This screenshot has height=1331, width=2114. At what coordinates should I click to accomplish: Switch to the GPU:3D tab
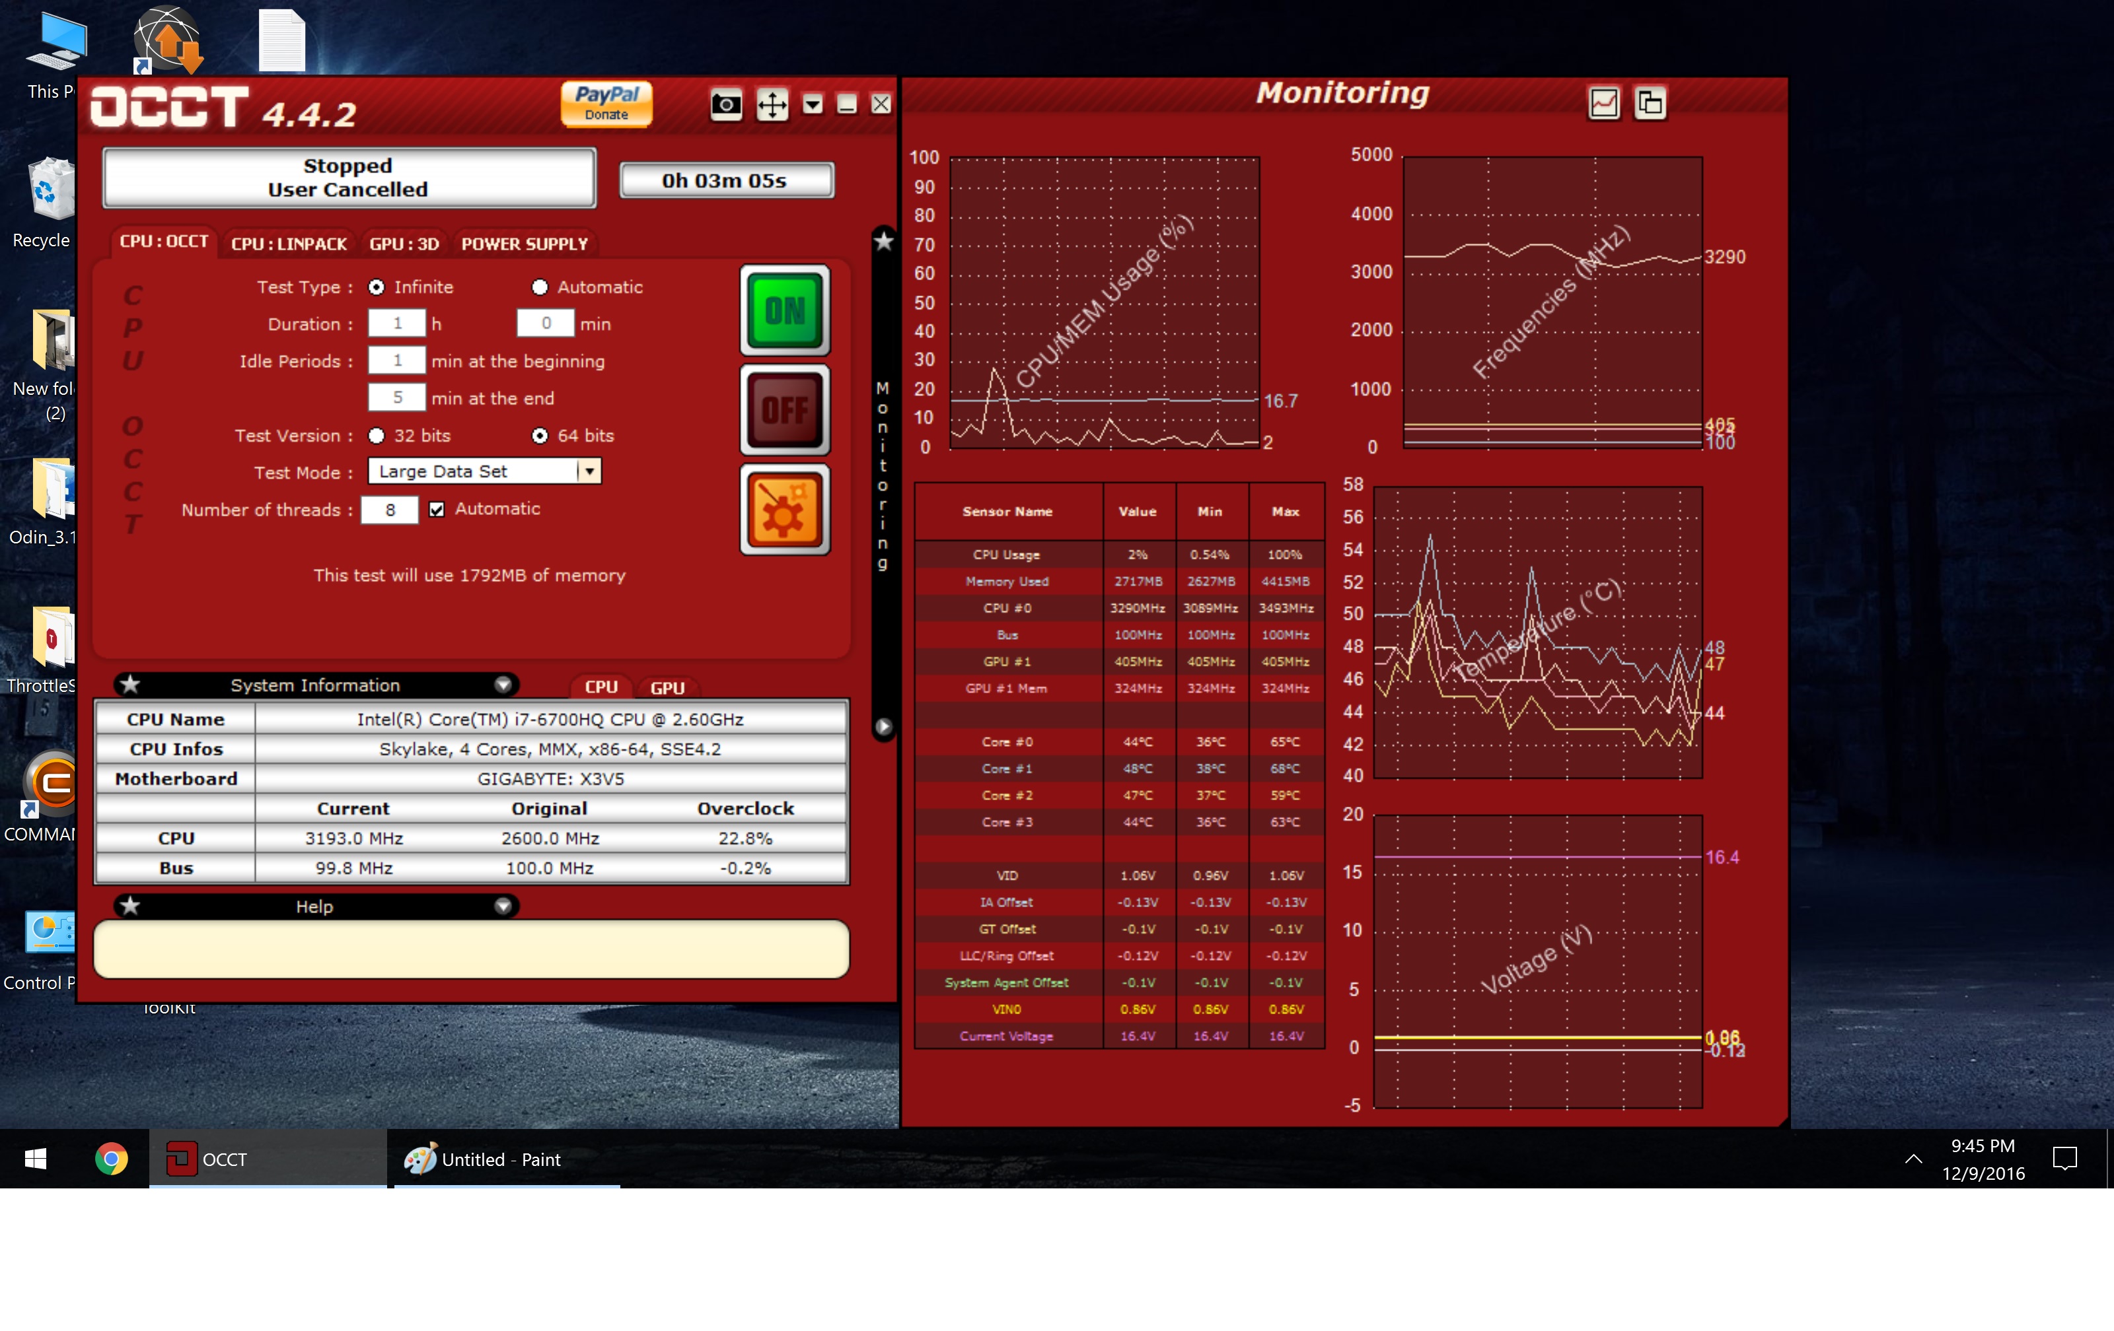pos(404,244)
